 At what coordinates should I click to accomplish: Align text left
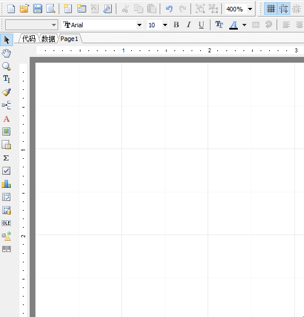coord(286,25)
